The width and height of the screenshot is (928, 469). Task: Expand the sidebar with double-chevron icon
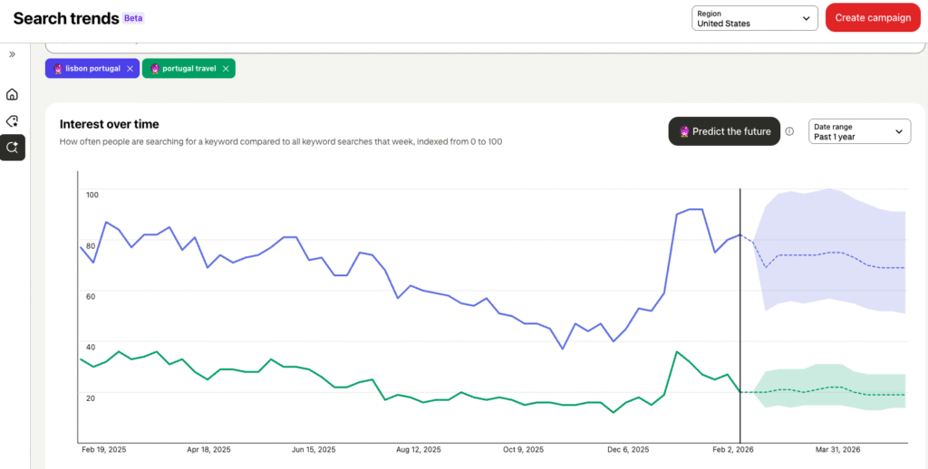[x=13, y=54]
